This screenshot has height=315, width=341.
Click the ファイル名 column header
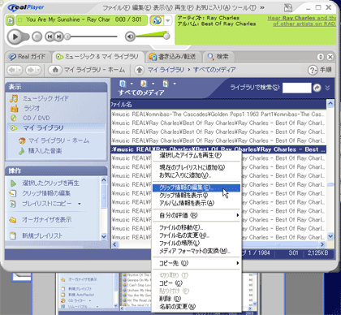(x=218, y=105)
